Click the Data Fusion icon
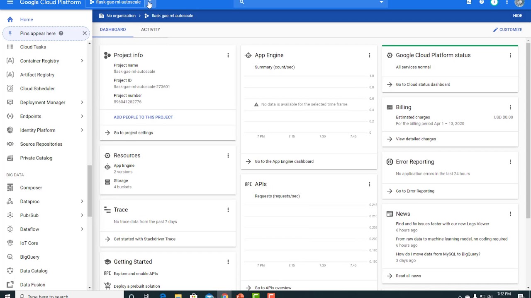Image resolution: width=531 pixels, height=298 pixels. (10, 285)
